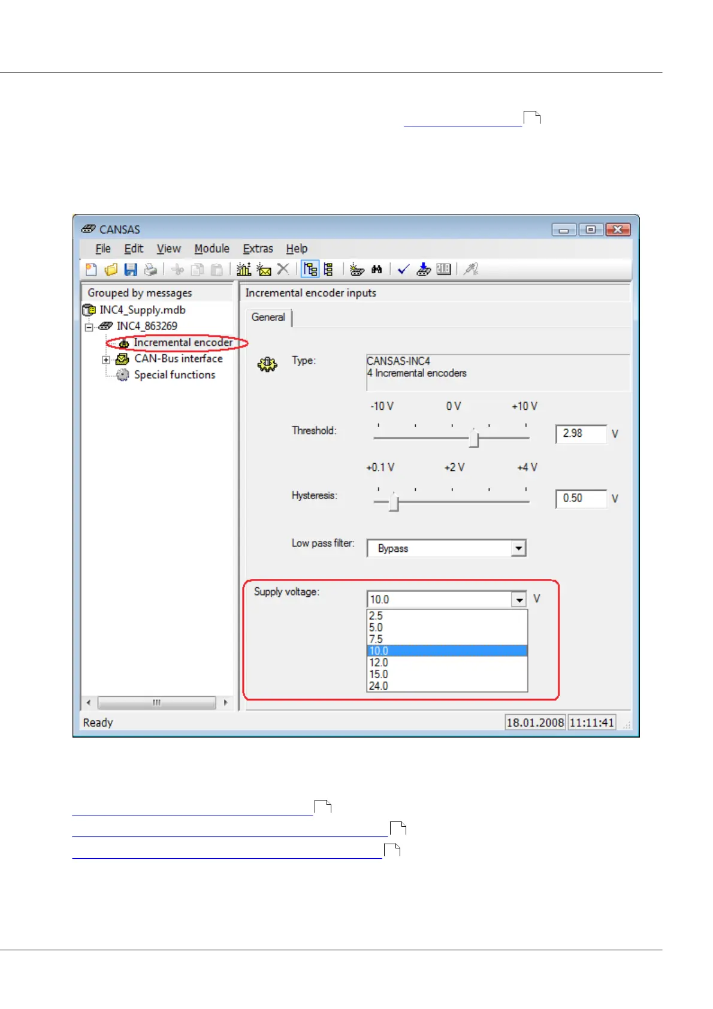Click the Hysteresis slider handle
The width and height of the screenshot is (713, 1009).
pyautogui.click(x=394, y=502)
